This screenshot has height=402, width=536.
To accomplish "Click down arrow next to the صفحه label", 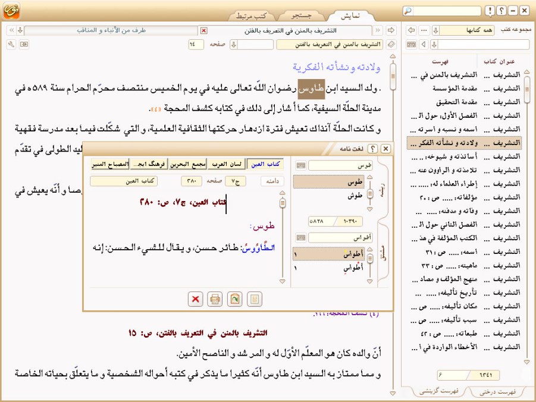I will pos(234,44).
